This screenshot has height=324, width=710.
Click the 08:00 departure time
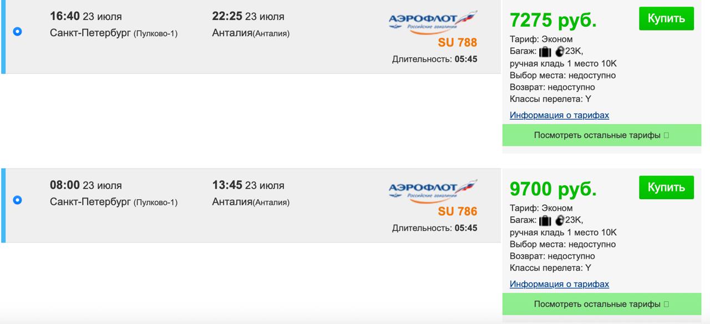[65, 185]
